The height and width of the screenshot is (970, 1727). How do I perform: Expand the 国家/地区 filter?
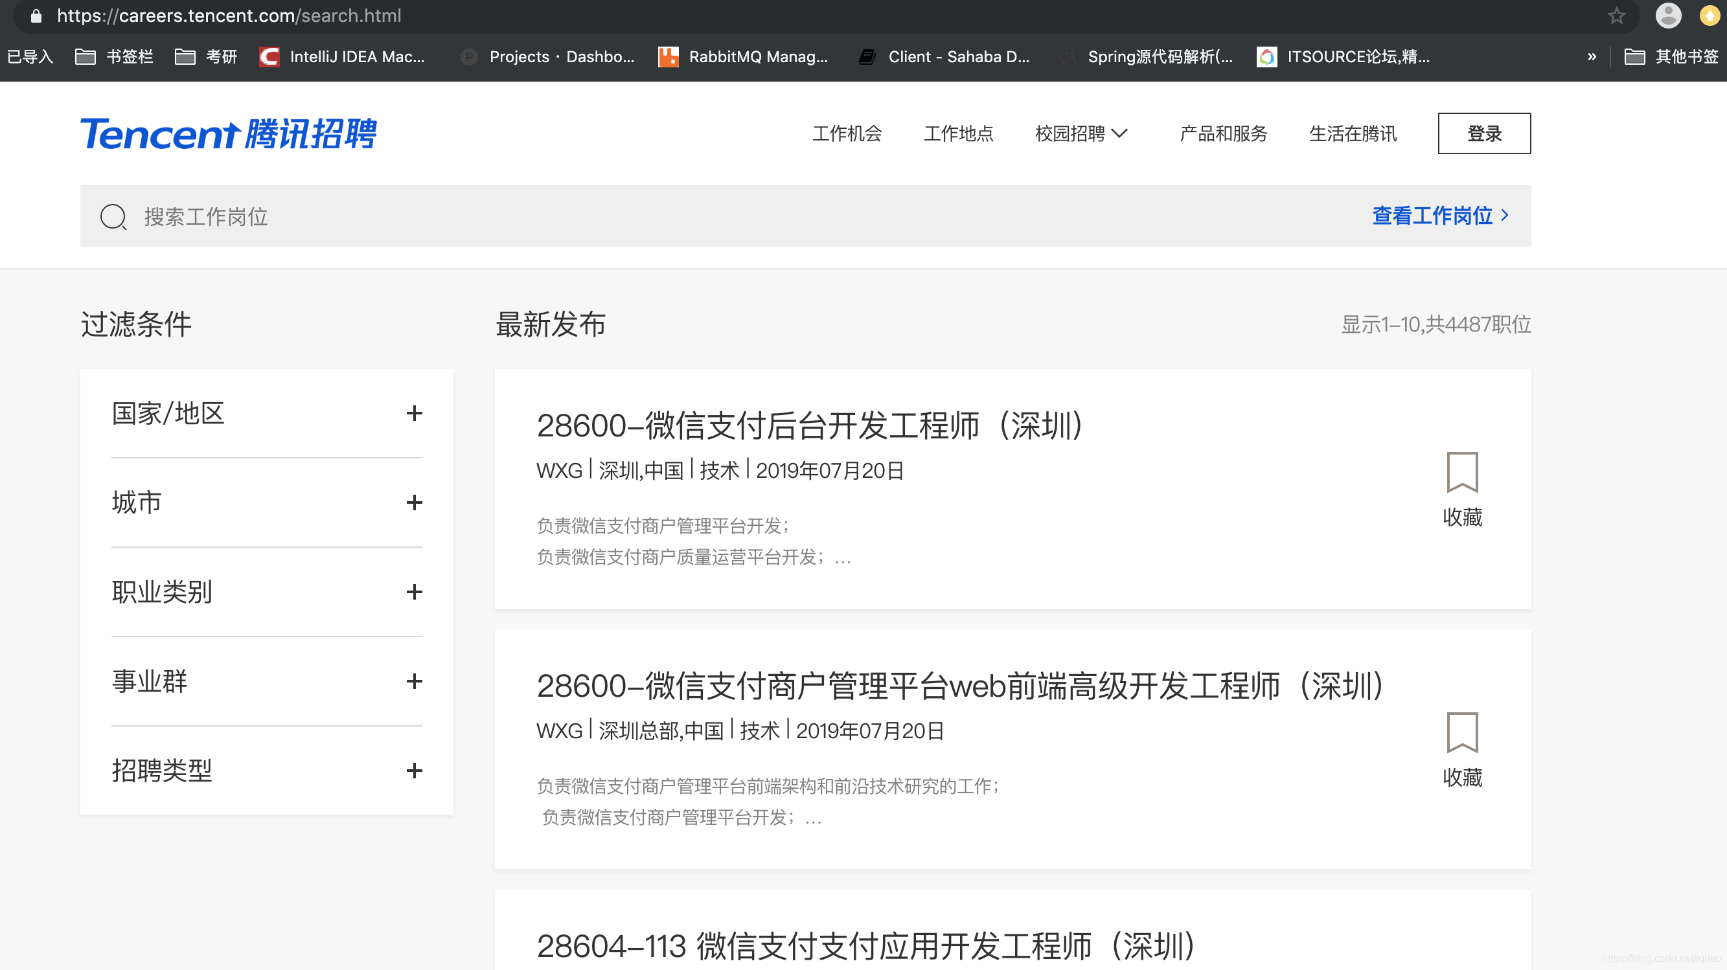266,414
